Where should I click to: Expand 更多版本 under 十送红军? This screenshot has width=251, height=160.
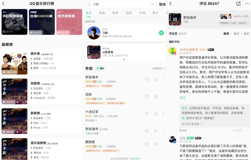91,120
